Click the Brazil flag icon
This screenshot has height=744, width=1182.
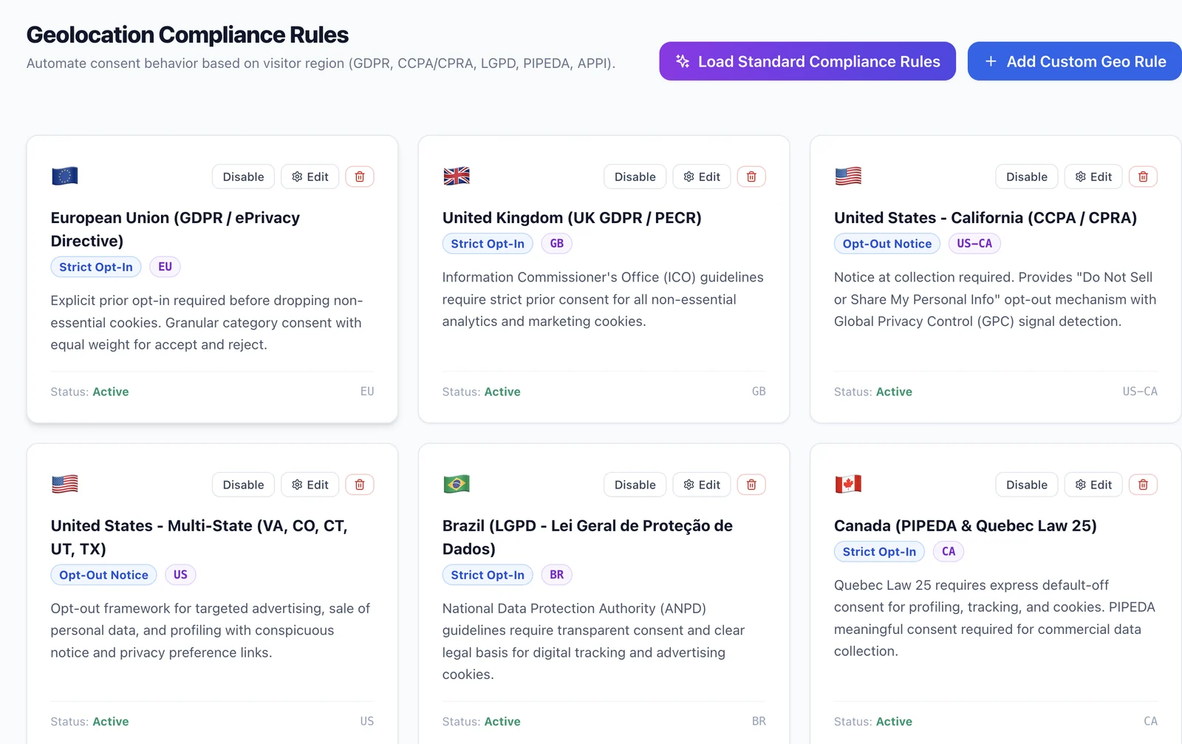click(x=457, y=484)
